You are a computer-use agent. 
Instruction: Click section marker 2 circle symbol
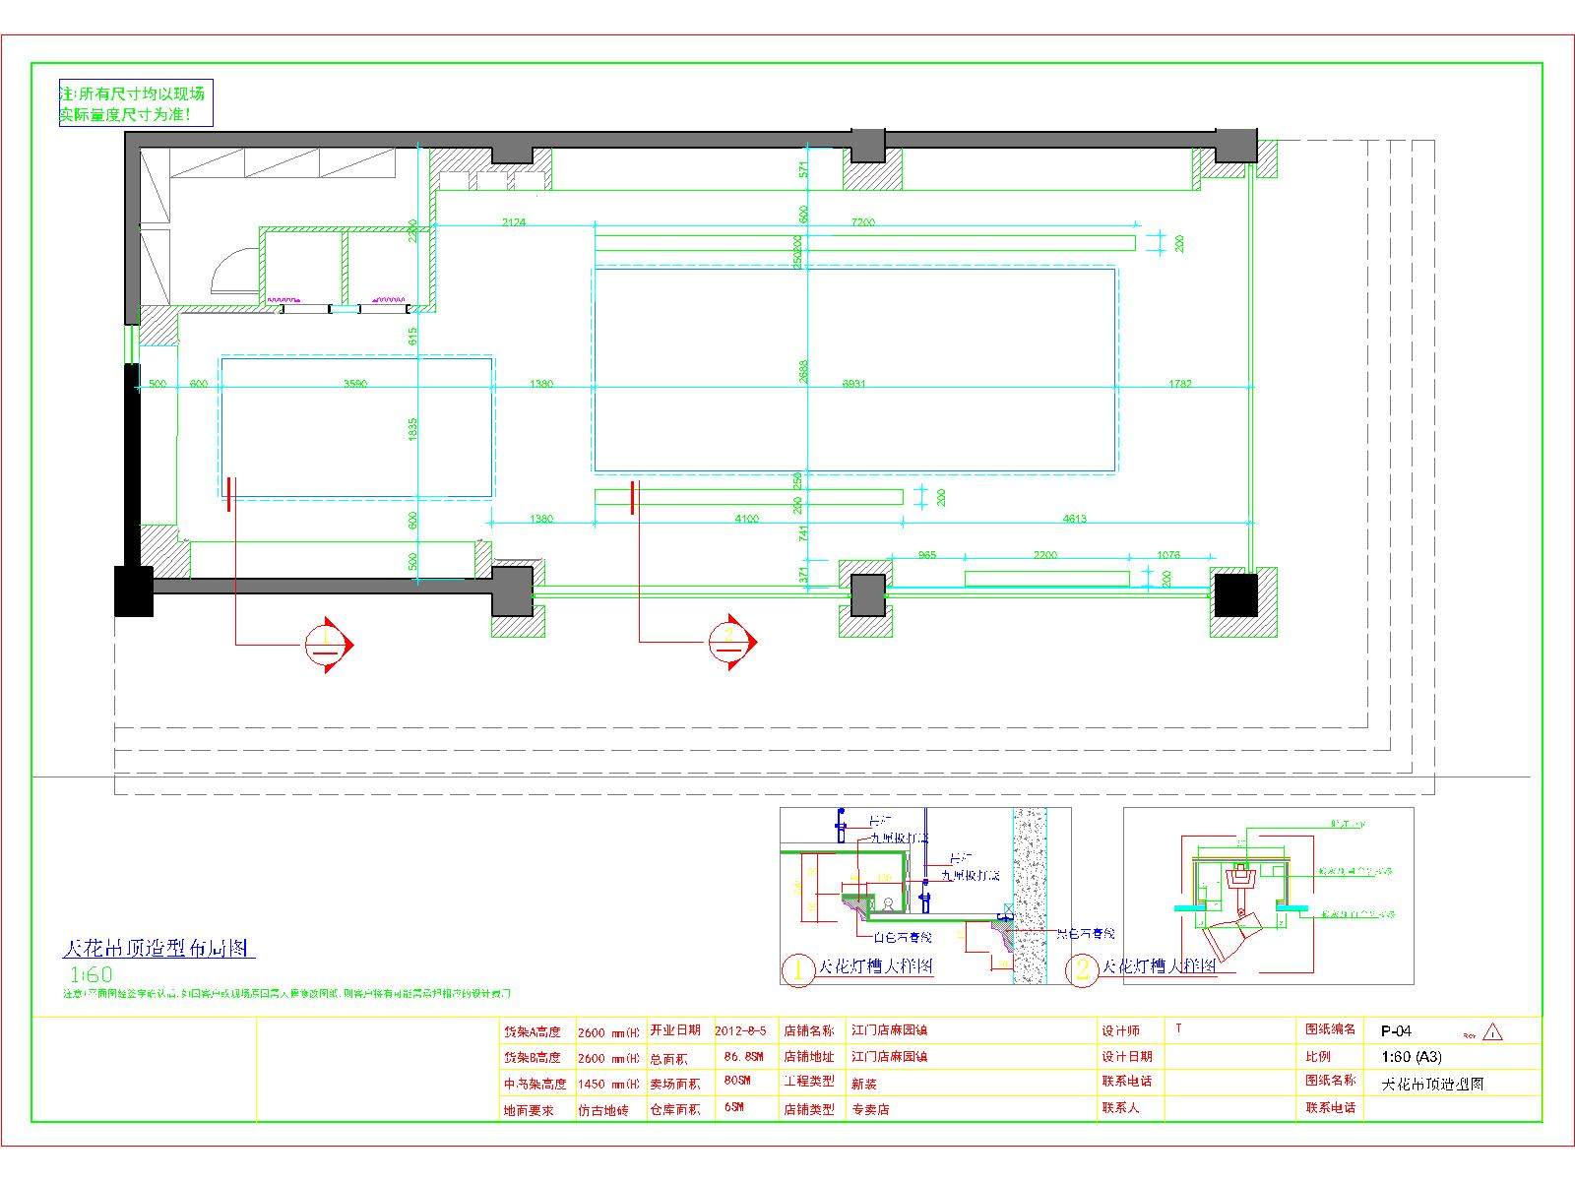729,642
